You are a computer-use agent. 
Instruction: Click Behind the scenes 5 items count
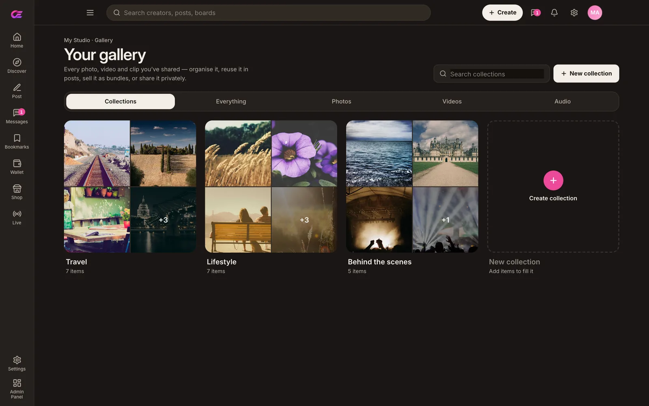point(357,271)
